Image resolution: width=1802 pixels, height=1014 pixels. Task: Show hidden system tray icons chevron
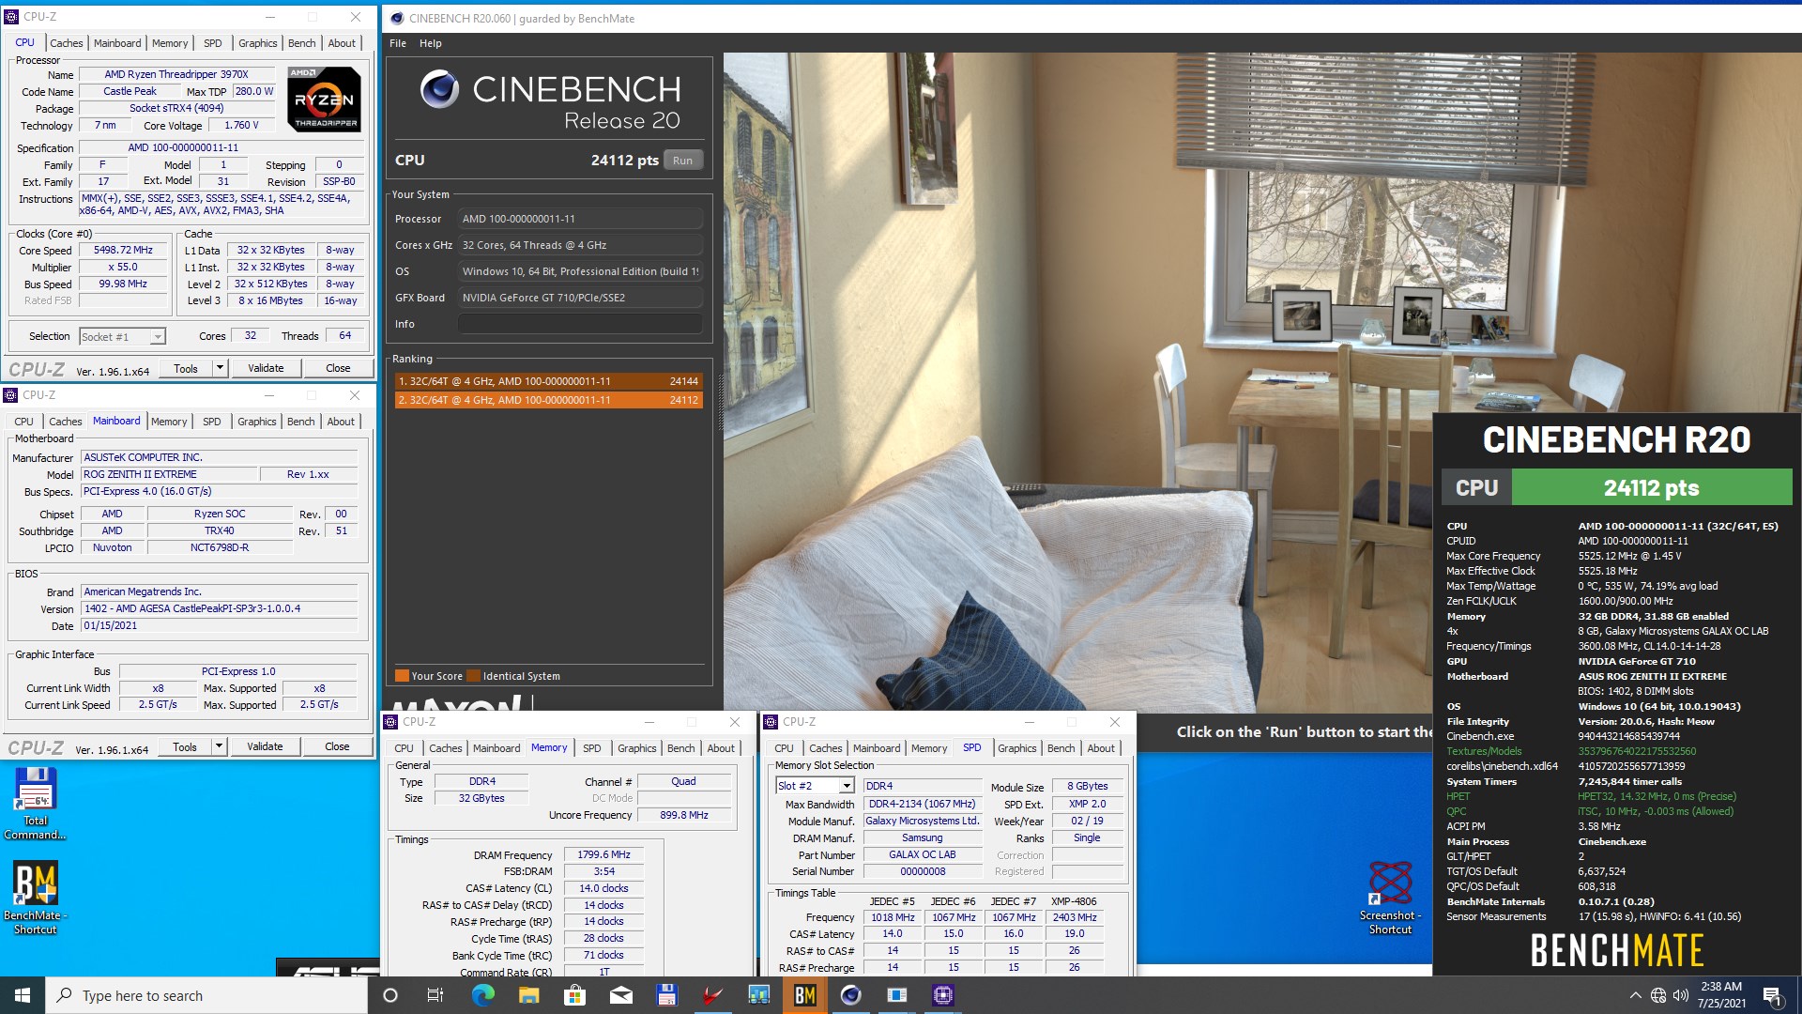click(1636, 995)
